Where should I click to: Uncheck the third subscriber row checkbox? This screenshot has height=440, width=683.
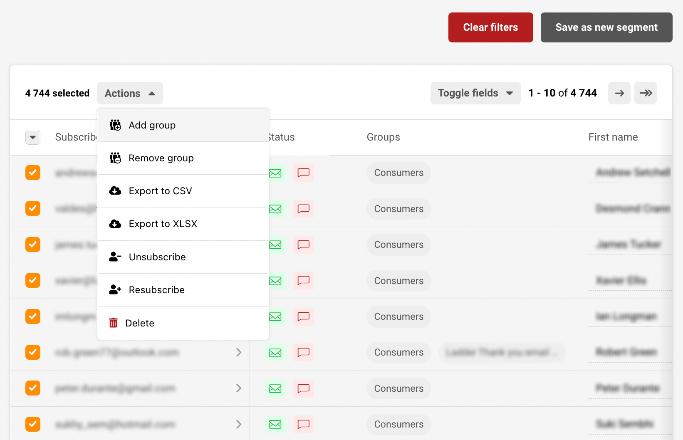tap(33, 245)
